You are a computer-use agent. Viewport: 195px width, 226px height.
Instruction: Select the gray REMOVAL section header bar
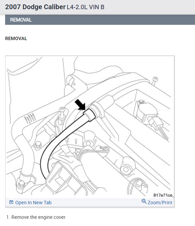point(100,20)
